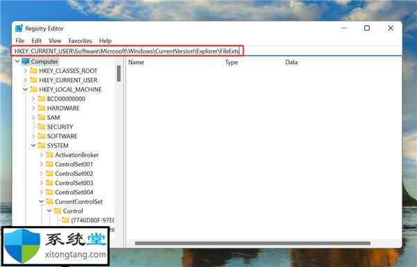Expand the SOFTWARE key chevron

33,136
